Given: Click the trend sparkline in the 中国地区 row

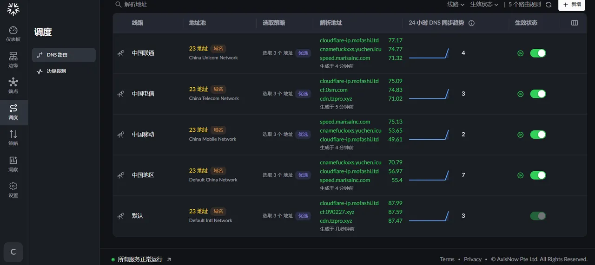Looking at the screenshot, I should click(429, 175).
